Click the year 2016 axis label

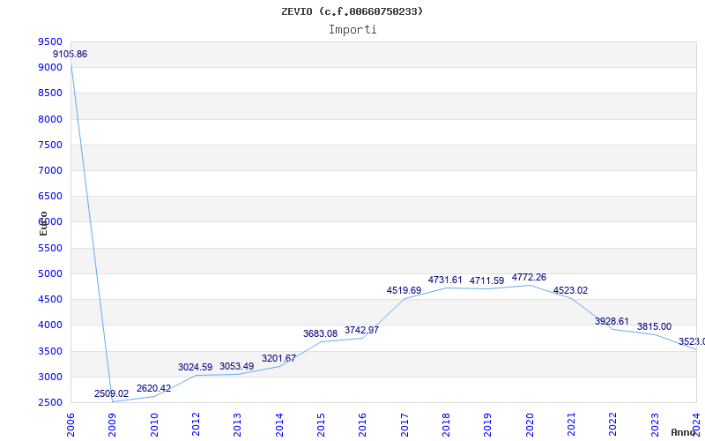coord(363,425)
